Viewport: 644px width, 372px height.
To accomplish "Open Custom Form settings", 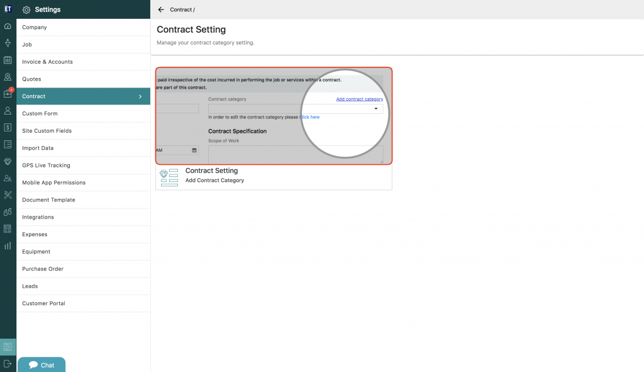I will point(84,113).
